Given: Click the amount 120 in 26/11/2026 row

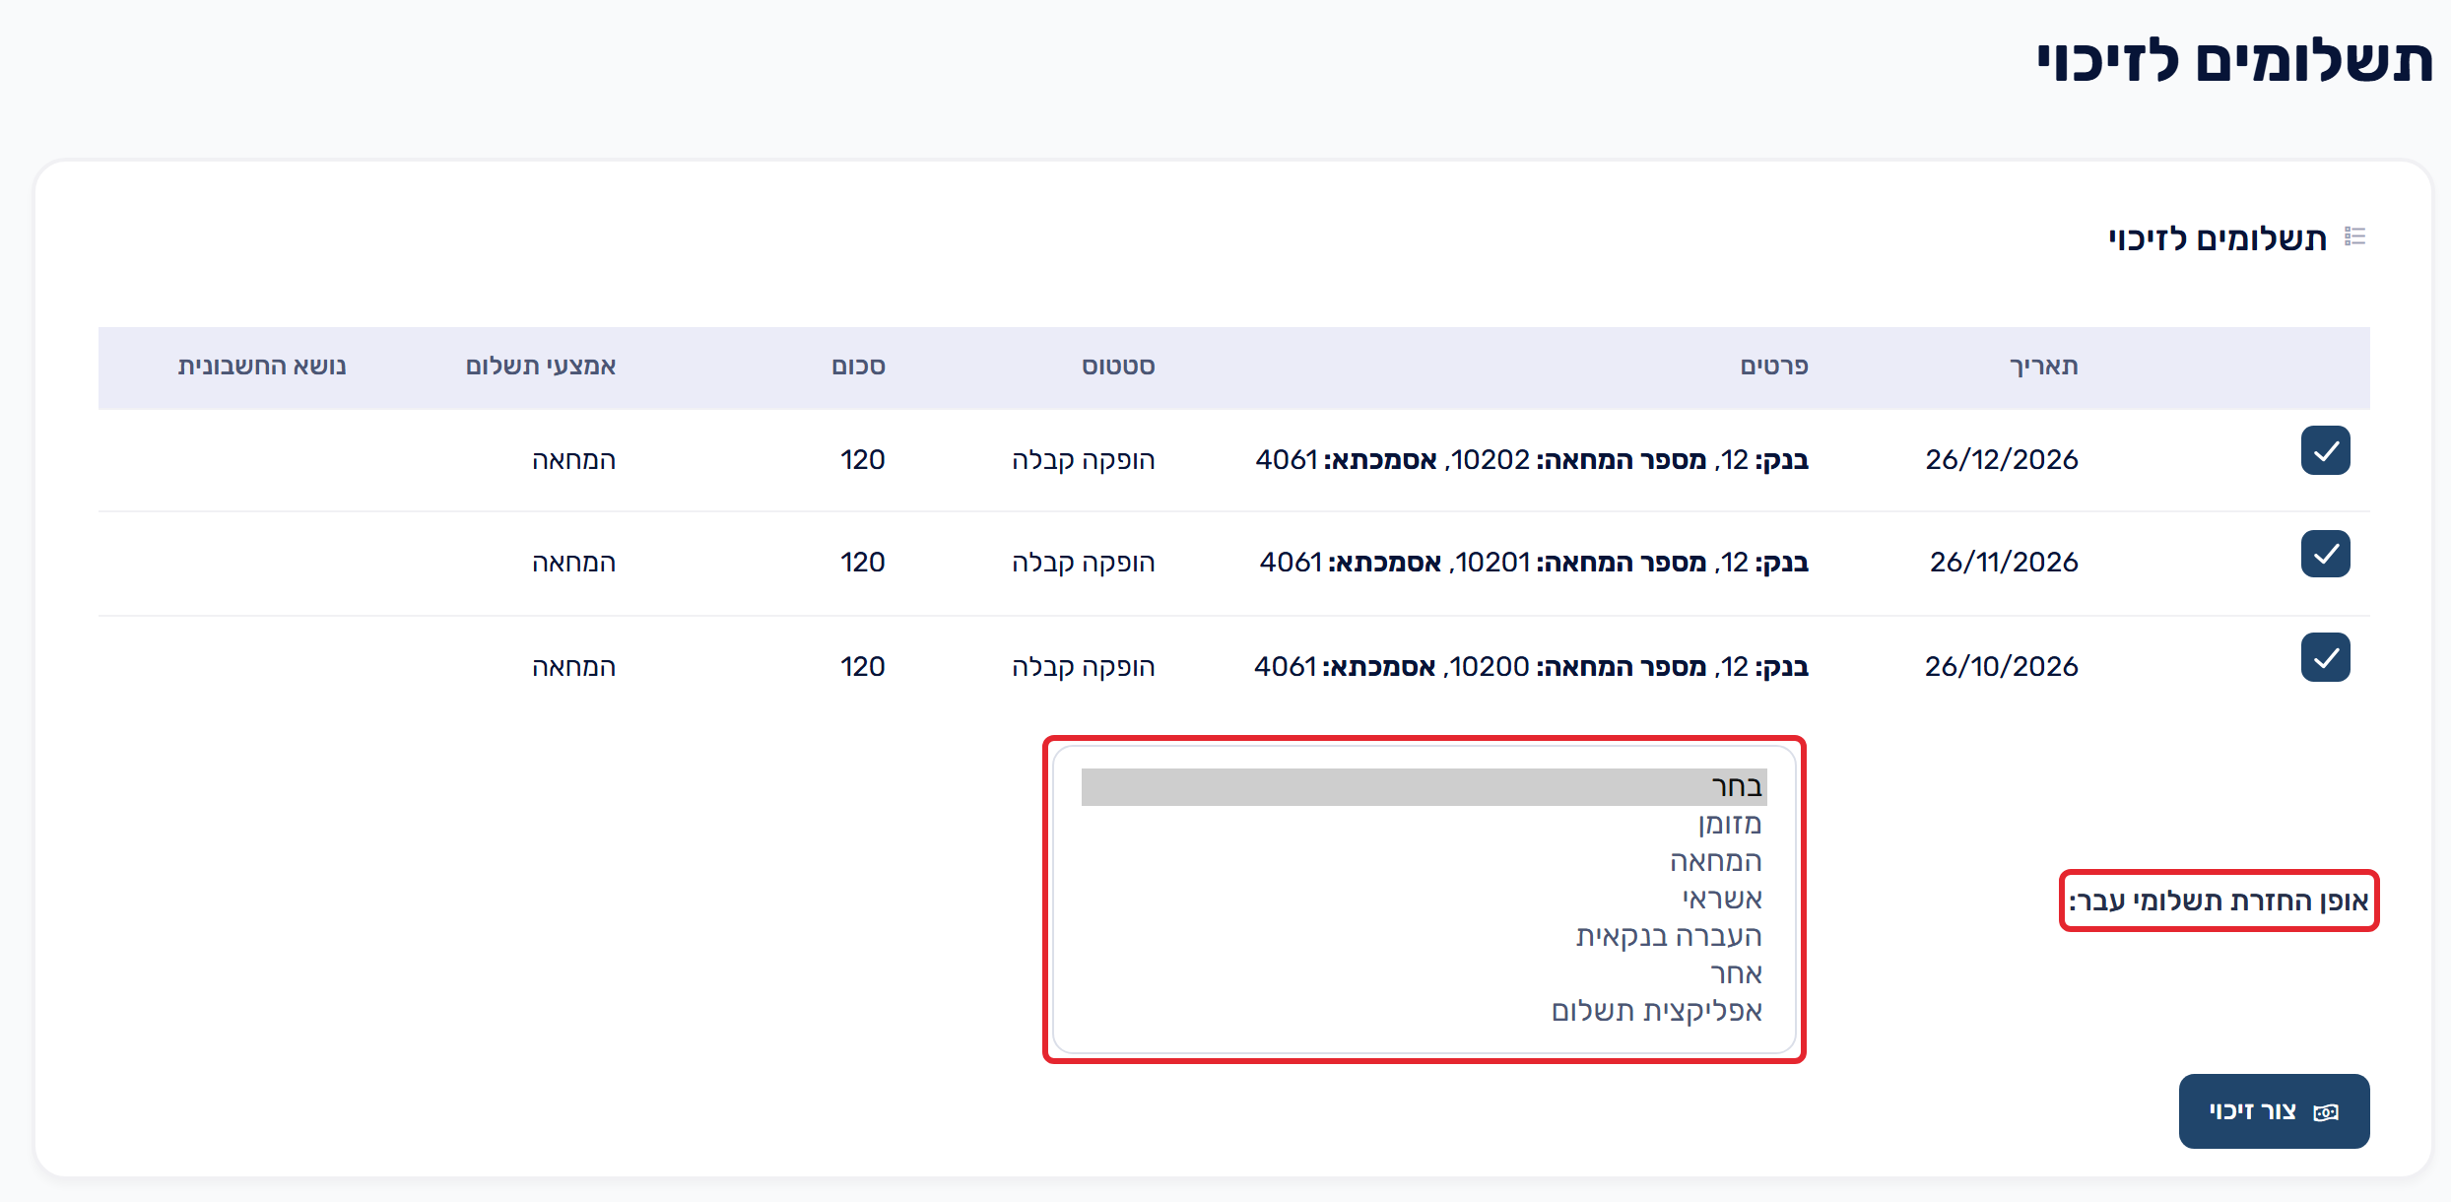Looking at the screenshot, I should point(863,563).
